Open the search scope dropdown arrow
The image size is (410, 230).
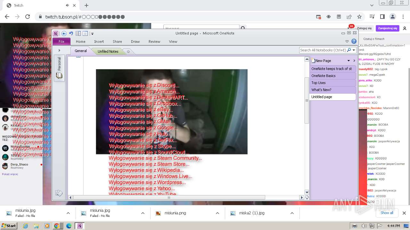point(354,50)
